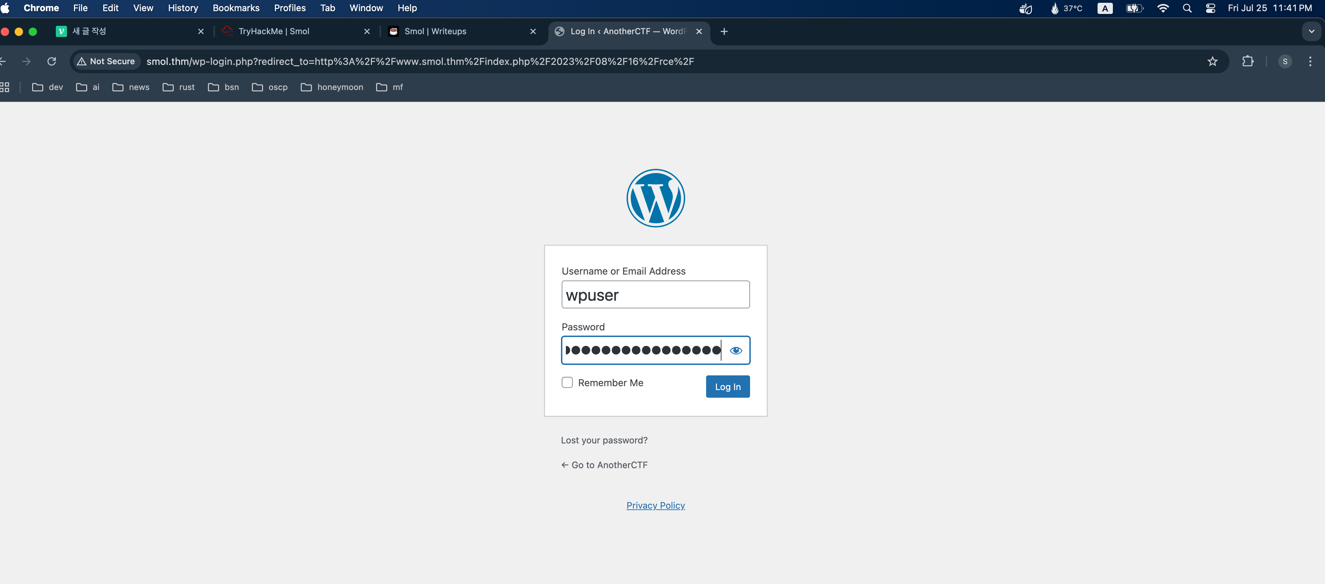Open new tab with plus icon
The height and width of the screenshot is (584, 1325).
coord(724,31)
